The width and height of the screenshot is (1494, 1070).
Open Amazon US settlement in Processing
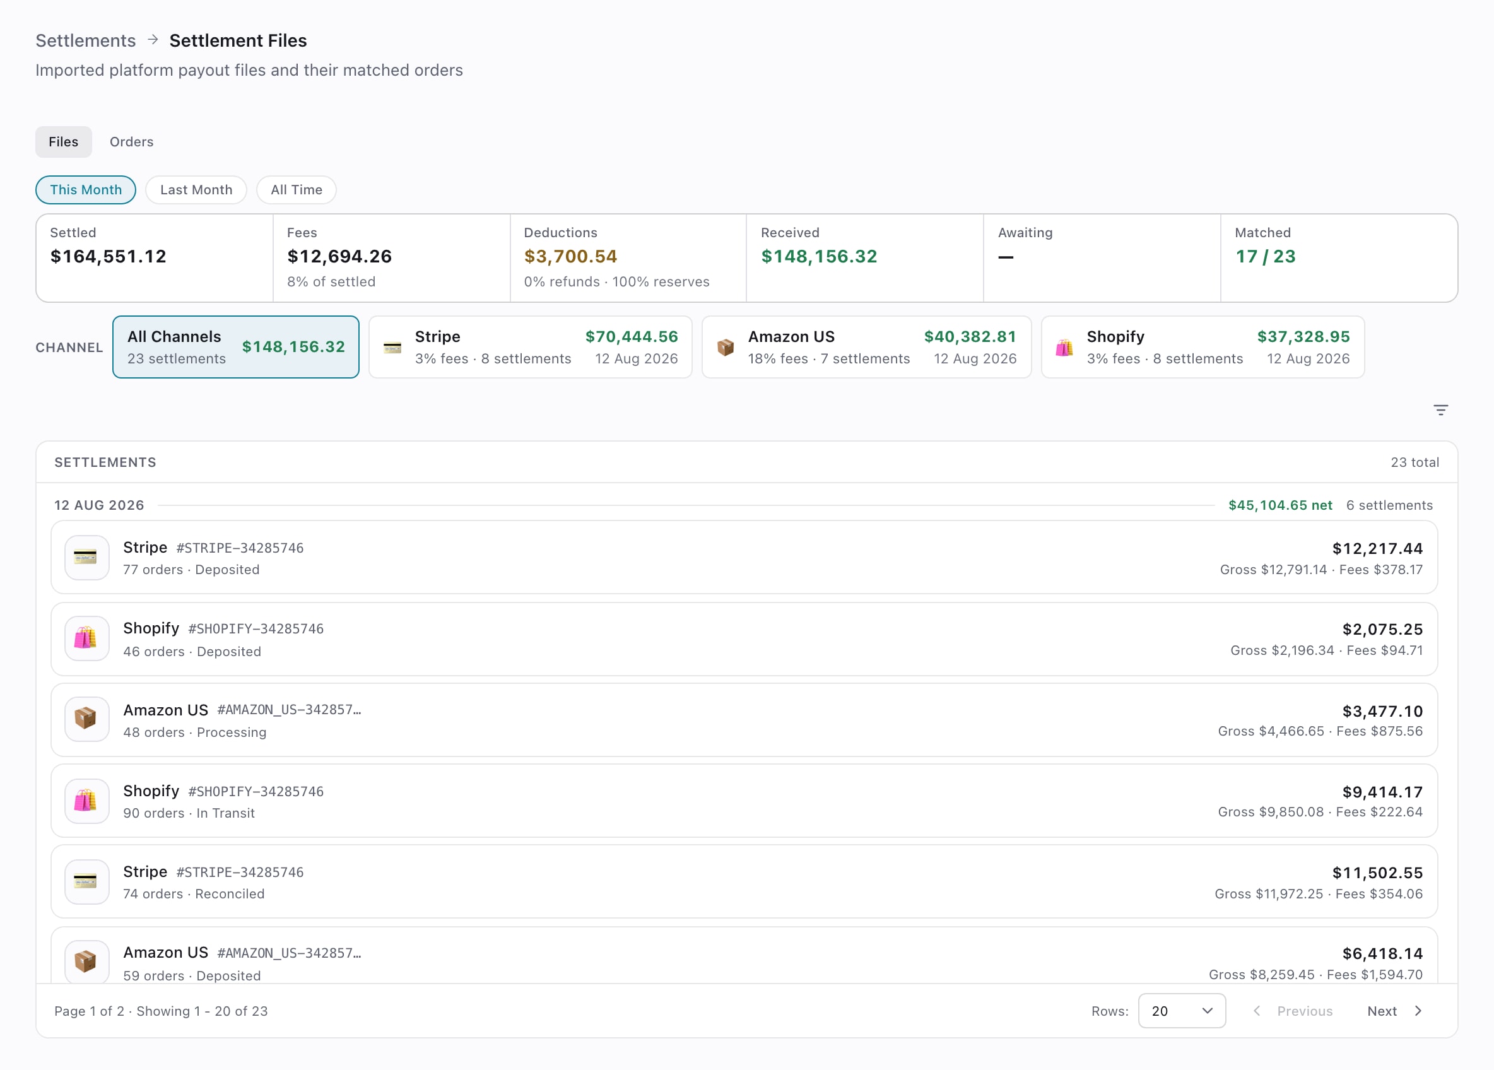point(744,719)
